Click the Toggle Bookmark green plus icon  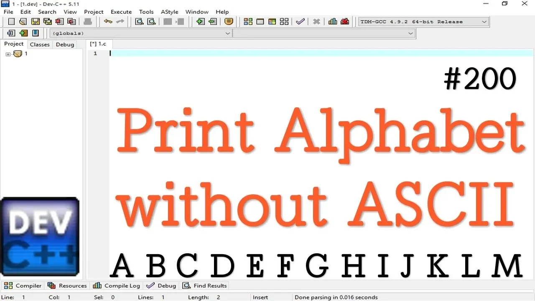point(23,33)
